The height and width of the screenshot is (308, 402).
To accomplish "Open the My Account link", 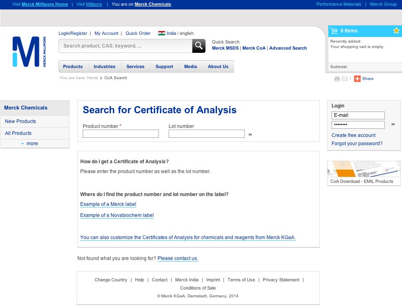I will (106, 33).
